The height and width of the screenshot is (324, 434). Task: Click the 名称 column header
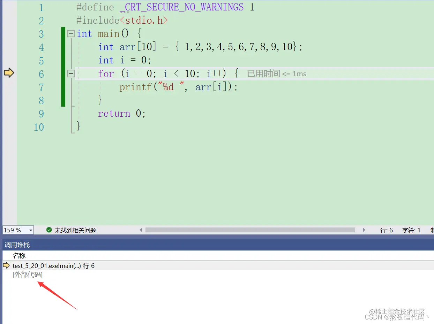(20, 256)
